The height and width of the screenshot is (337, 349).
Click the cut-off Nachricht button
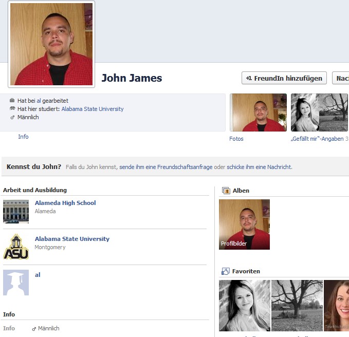(341, 78)
